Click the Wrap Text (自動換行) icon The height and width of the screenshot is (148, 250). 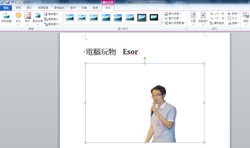(203, 16)
